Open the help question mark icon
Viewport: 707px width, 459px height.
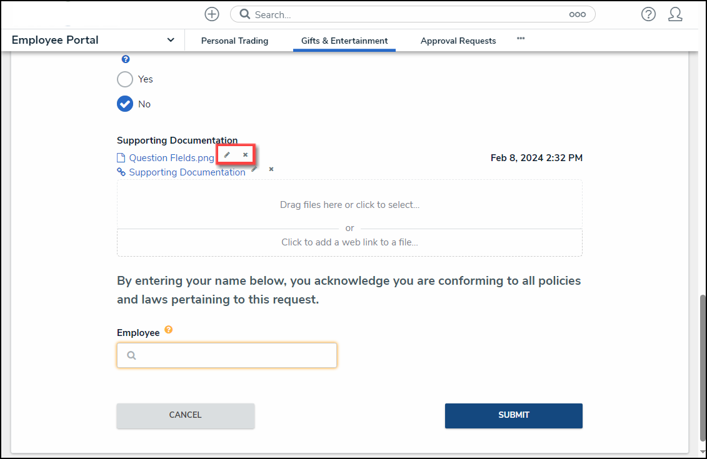[648, 14]
